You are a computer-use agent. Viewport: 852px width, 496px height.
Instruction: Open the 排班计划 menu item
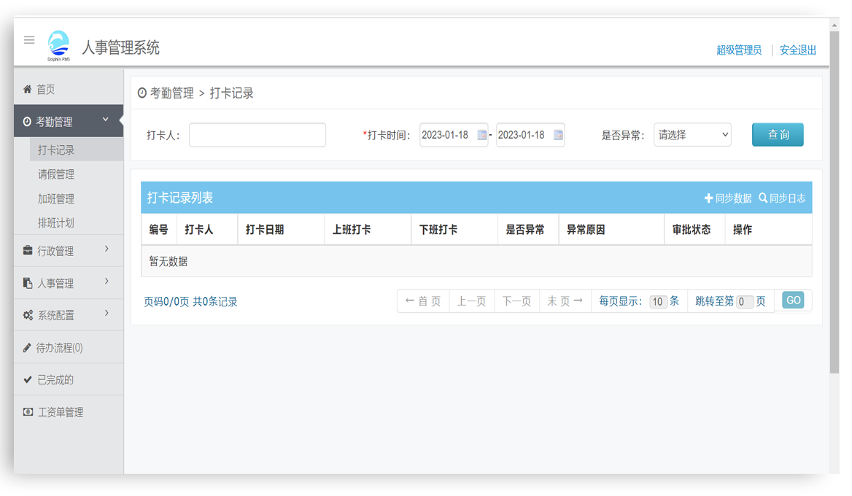58,222
